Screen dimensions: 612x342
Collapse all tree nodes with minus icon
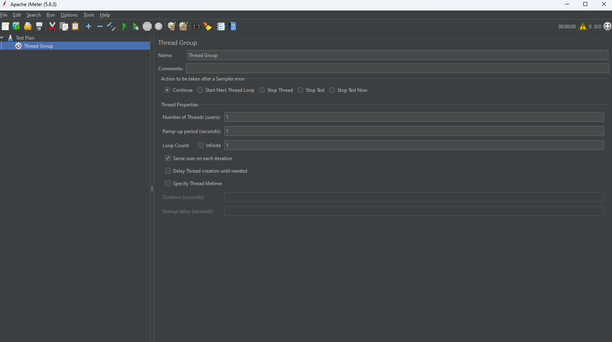coord(100,26)
